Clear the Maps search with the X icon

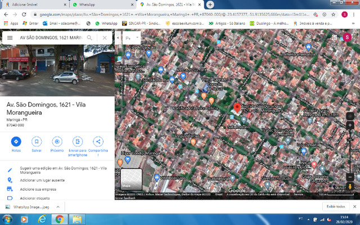point(105,38)
